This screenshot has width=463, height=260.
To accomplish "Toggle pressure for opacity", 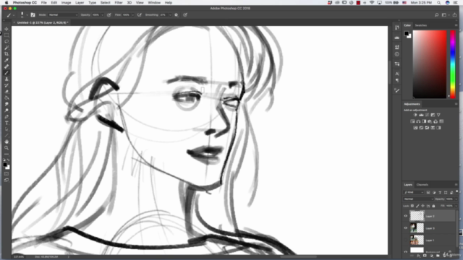I will [109, 14].
